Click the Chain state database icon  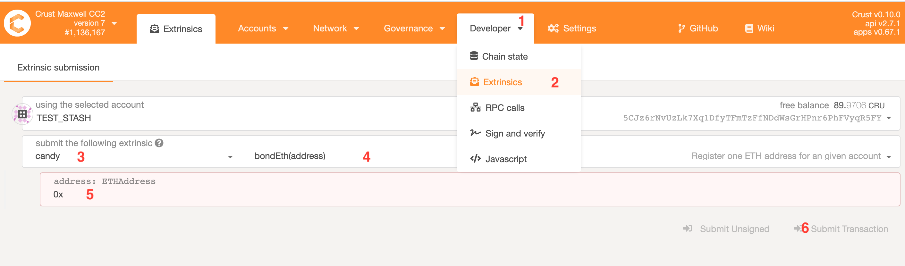[474, 56]
